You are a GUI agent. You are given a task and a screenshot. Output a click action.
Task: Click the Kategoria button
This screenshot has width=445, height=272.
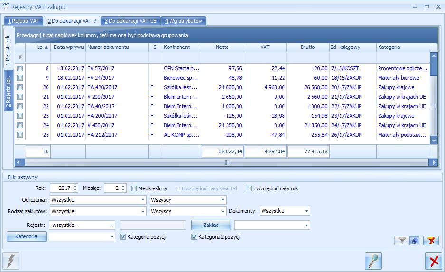coord(26,236)
